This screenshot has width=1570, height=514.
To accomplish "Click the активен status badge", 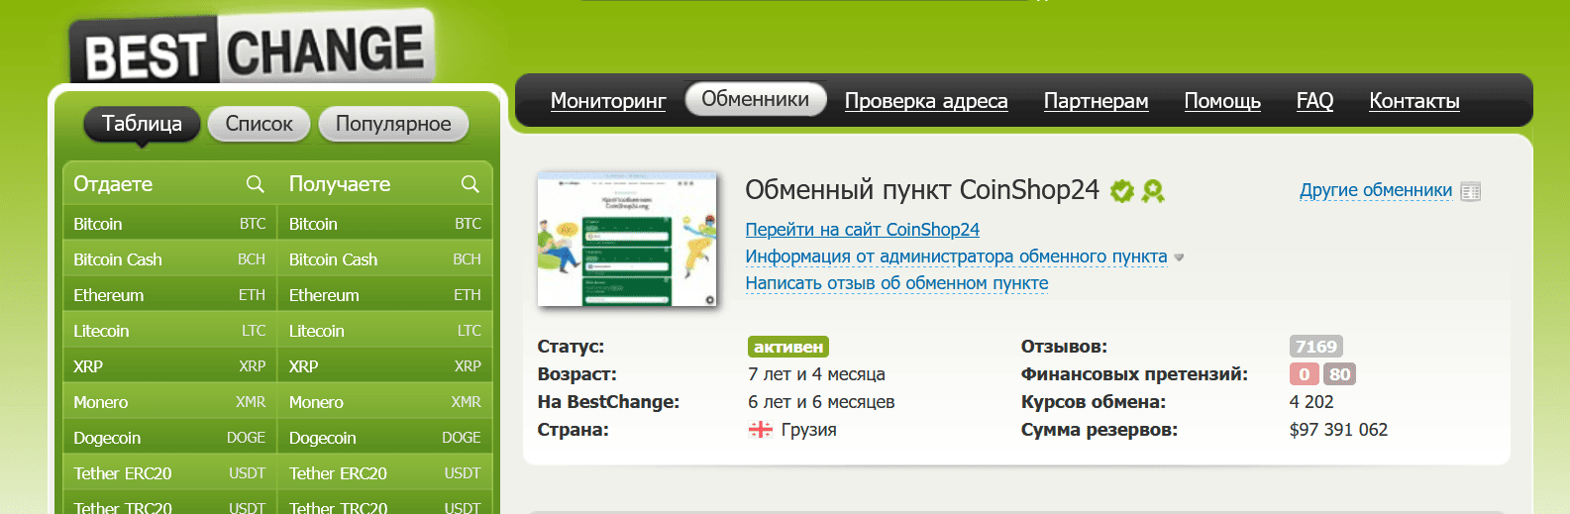I will pyautogui.click(x=788, y=347).
